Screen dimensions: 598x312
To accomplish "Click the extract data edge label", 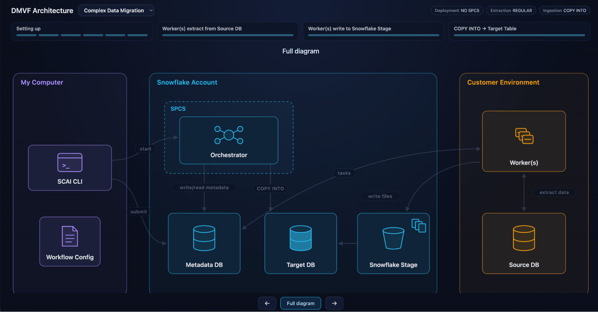I will click(554, 193).
